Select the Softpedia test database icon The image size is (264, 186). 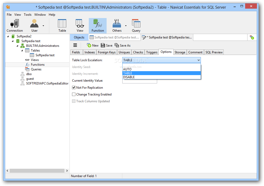point(18,41)
